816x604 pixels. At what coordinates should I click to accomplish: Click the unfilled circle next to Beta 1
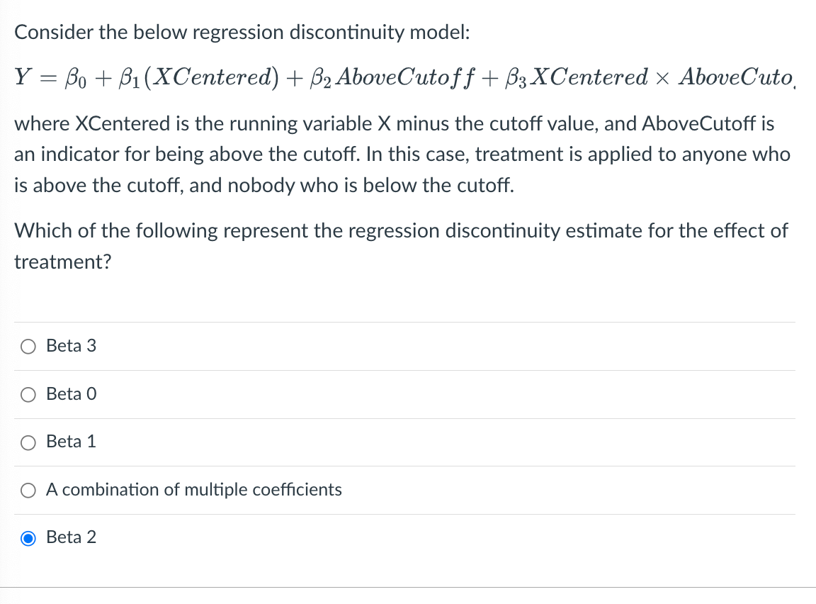click(x=28, y=442)
